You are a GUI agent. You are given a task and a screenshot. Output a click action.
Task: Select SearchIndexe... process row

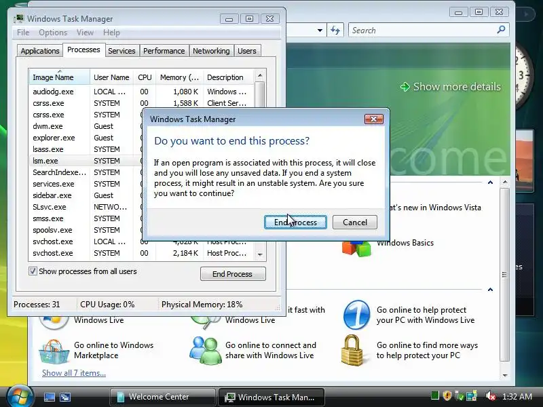pyautogui.click(x=86, y=172)
